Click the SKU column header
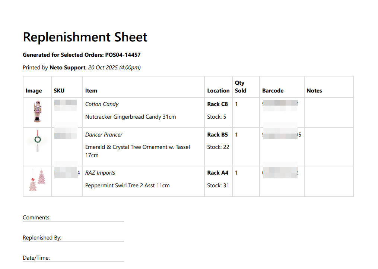The width and height of the screenshot is (378, 269). tap(59, 91)
